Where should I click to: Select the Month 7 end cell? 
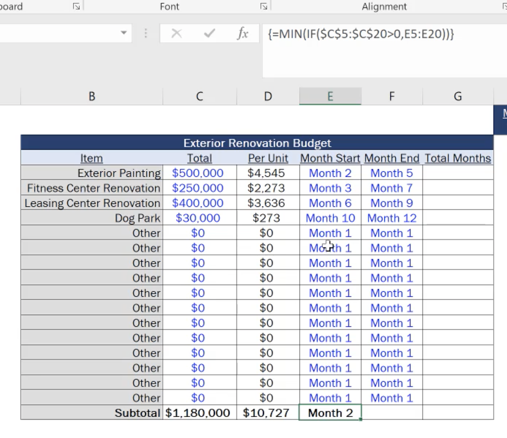392,188
